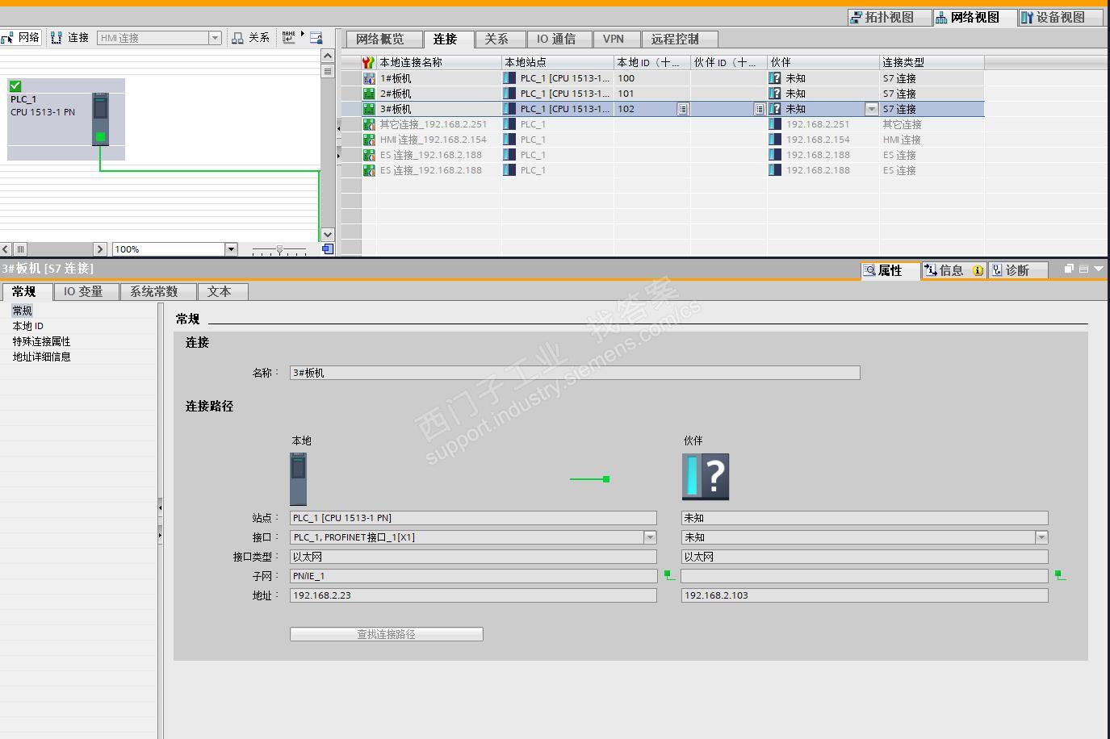Select 地址详细信息 in the properties tree
This screenshot has height=739, width=1110.
click(x=41, y=357)
